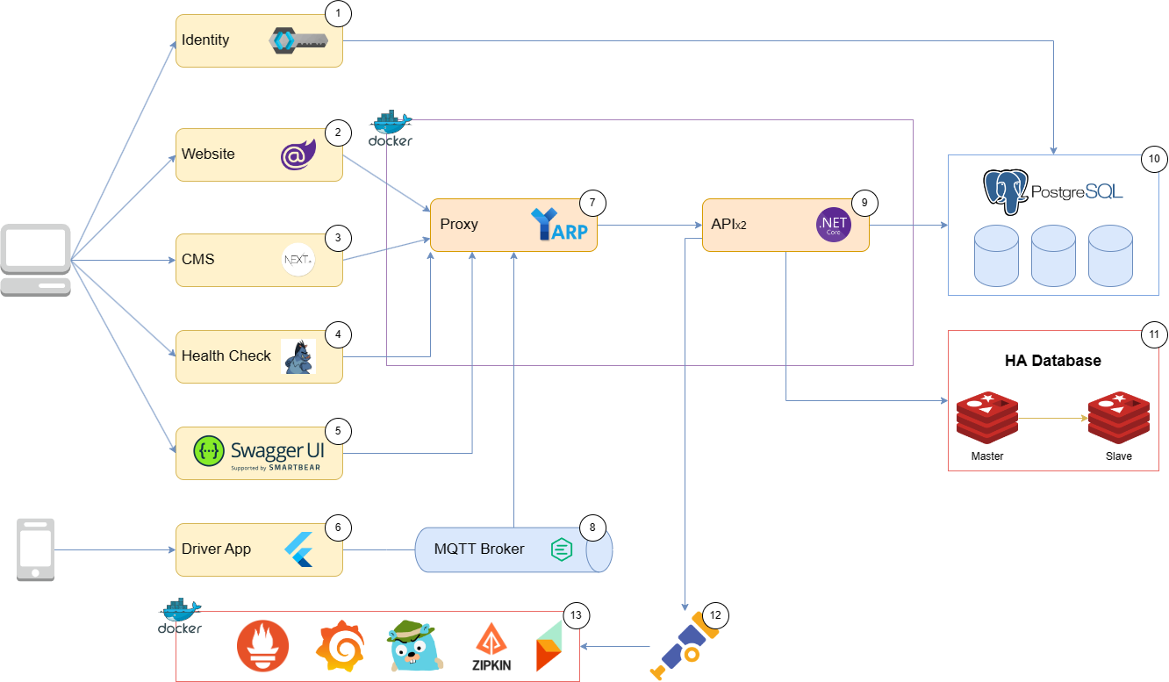Select the Prometheus flame icon
The image size is (1169, 682).
point(262,647)
